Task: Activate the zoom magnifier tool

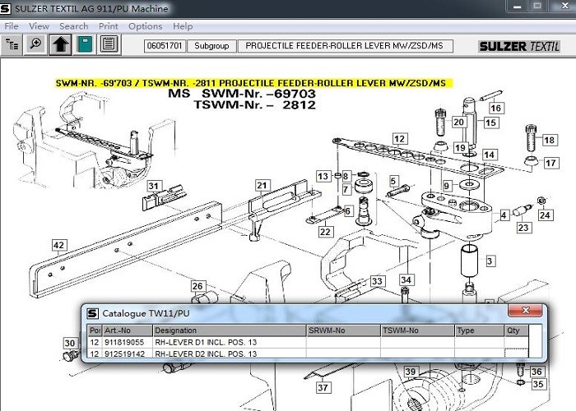Action: (x=35, y=44)
